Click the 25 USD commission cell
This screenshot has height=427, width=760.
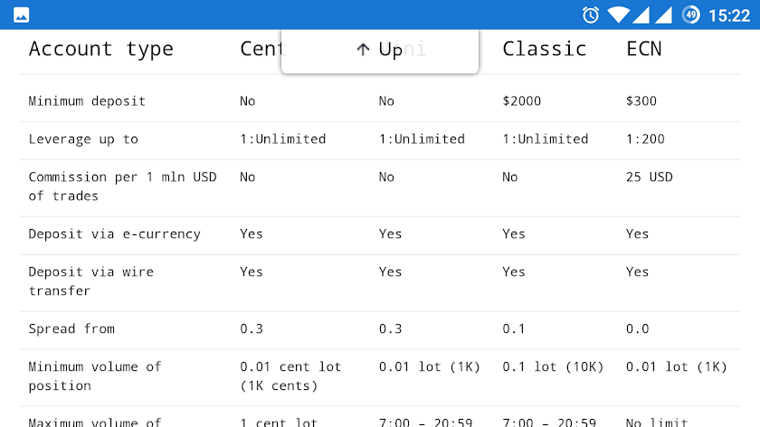[649, 177]
